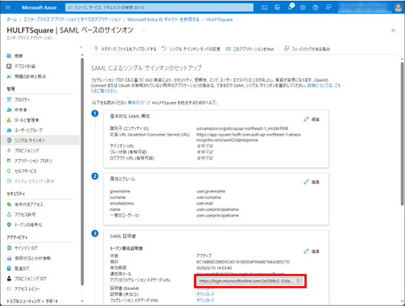Open the 構成ガイド link
Image resolution: width=405 pixels, height=306 pixels.
pos(139,103)
